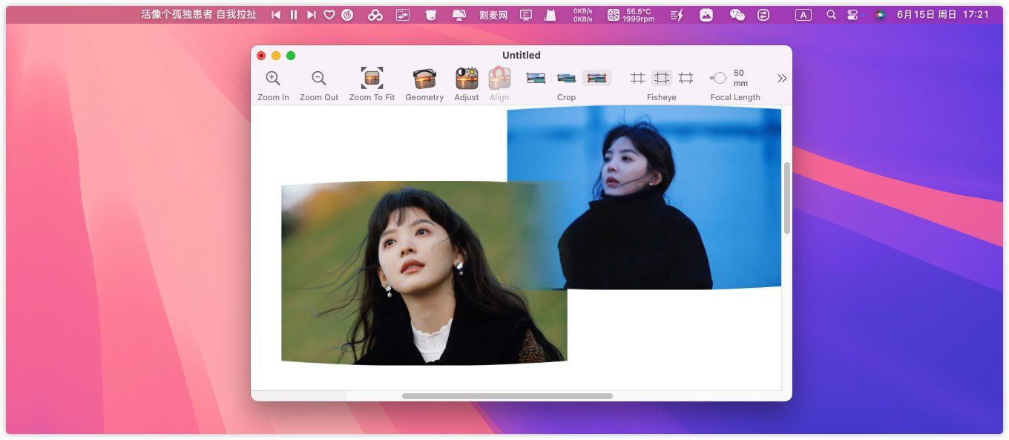Open the battery charging menu bar icon
Screen dimensions: 1009x440
pos(677,15)
